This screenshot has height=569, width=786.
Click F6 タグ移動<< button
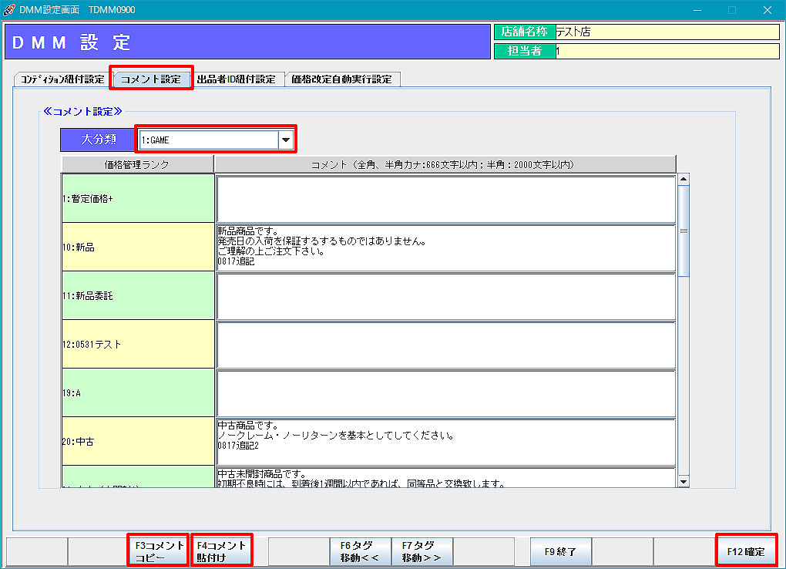click(x=360, y=551)
